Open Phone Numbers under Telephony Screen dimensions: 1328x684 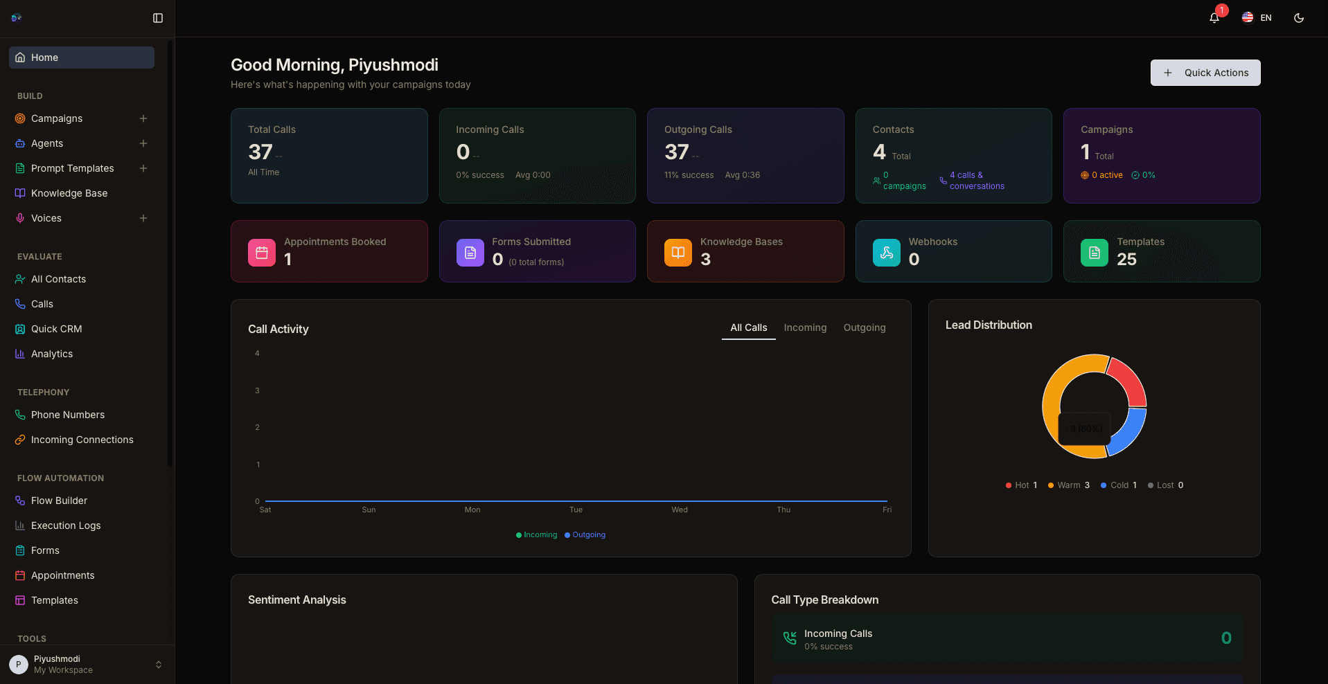click(x=67, y=415)
